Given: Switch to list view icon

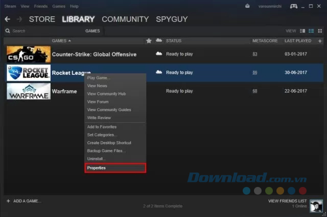Looking at the screenshot, I should coord(310,31).
